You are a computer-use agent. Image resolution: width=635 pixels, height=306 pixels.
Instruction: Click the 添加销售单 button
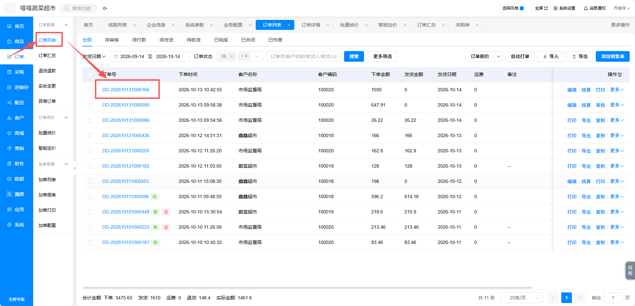pyautogui.click(x=613, y=56)
